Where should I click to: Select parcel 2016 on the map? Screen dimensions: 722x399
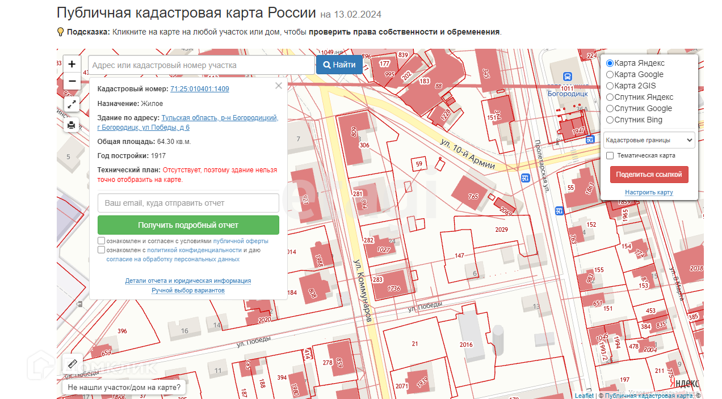pyautogui.click(x=466, y=345)
